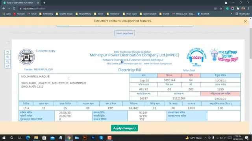Open File Explorer from the taskbar
Image resolution: width=252 pixels, height=141 pixels.
(36, 138)
